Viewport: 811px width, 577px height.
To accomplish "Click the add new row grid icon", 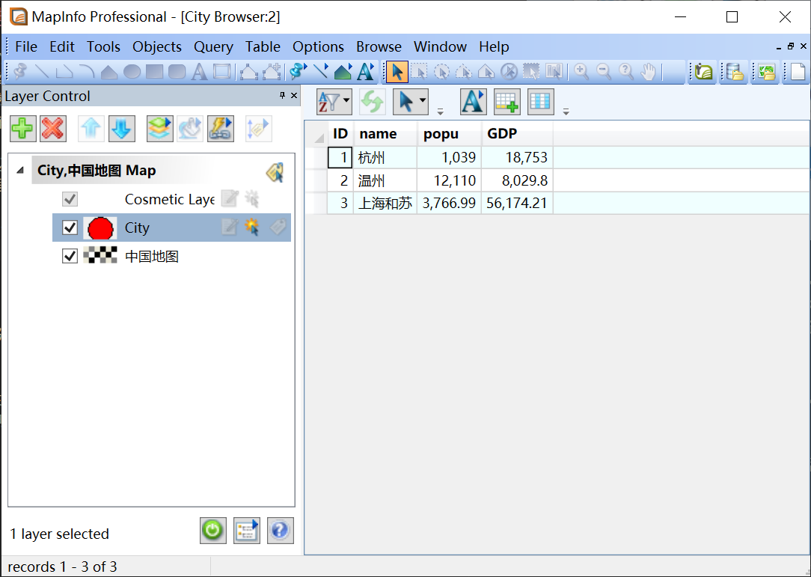I will pos(507,102).
